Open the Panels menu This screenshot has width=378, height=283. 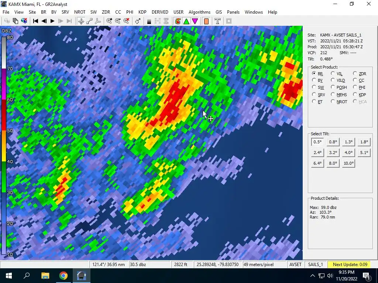tap(233, 12)
